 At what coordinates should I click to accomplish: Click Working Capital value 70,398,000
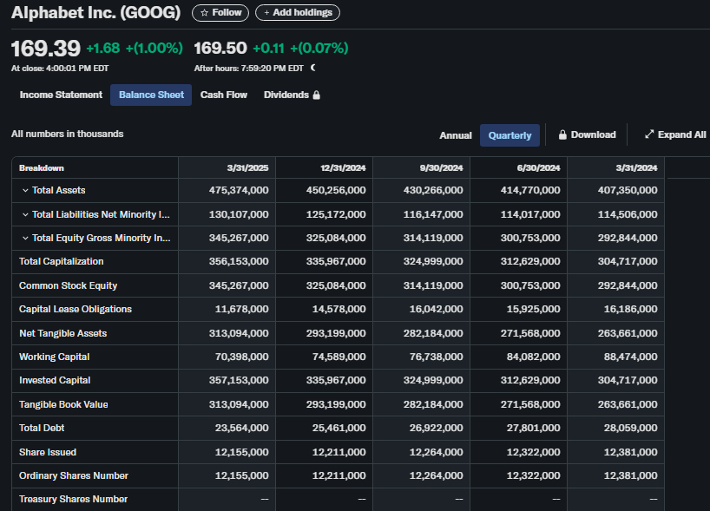[x=241, y=357]
